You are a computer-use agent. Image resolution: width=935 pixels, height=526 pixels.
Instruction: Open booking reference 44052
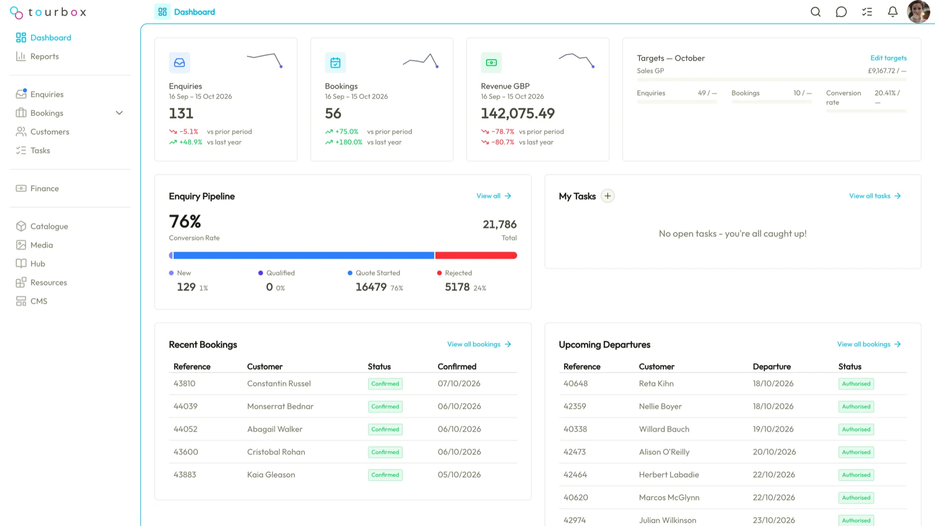click(x=185, y=429)
